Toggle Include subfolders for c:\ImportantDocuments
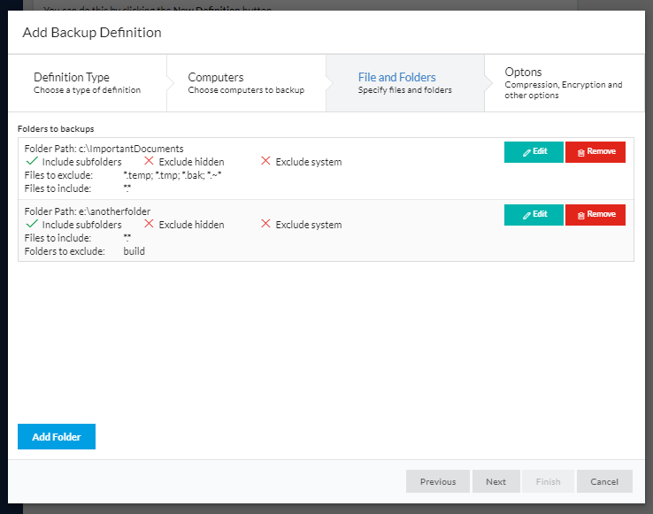Viewport: 653px width, 514px height. [x=32, y=162]
